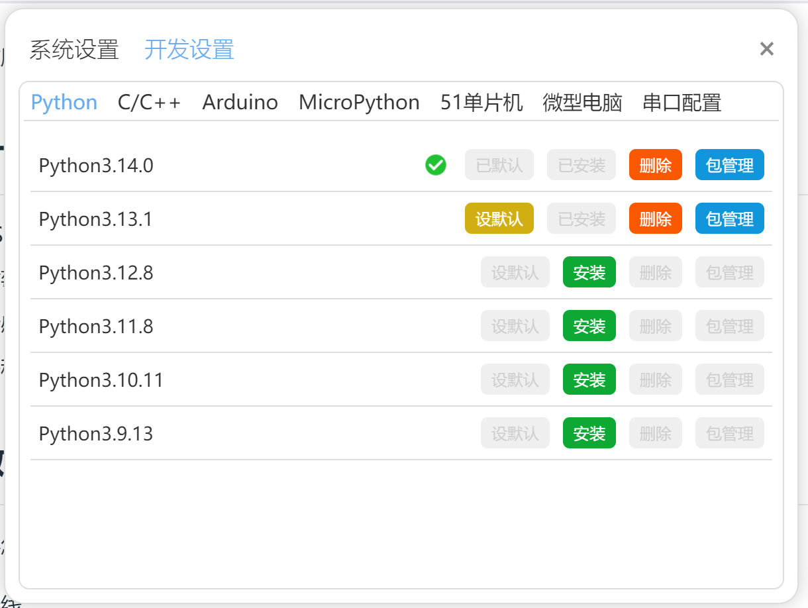808x608 pixels.
Task: Open 包管理 for Python3.14.0
Action: [730, 165]
